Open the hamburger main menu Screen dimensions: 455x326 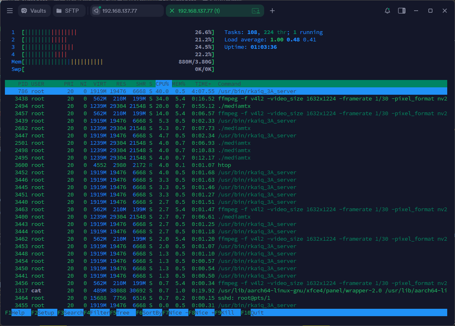click(10, 11)
